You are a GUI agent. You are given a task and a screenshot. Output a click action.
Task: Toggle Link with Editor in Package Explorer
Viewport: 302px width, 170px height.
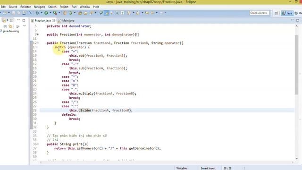[x=10, y=26]
